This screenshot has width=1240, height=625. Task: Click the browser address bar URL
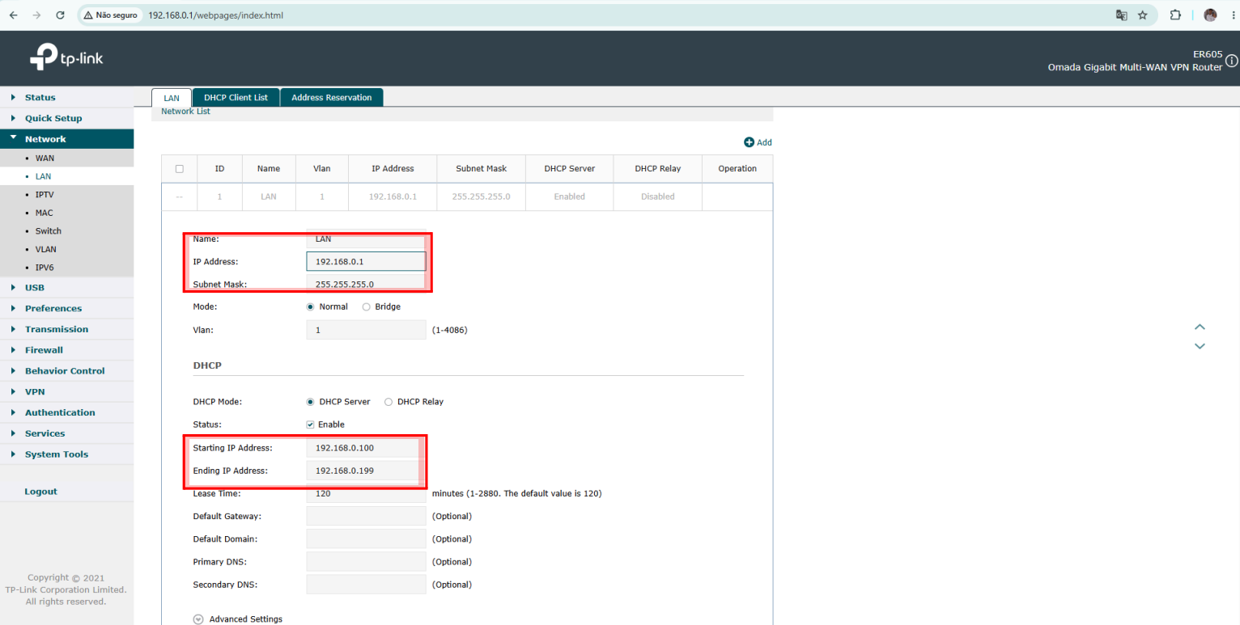(215, 15)
